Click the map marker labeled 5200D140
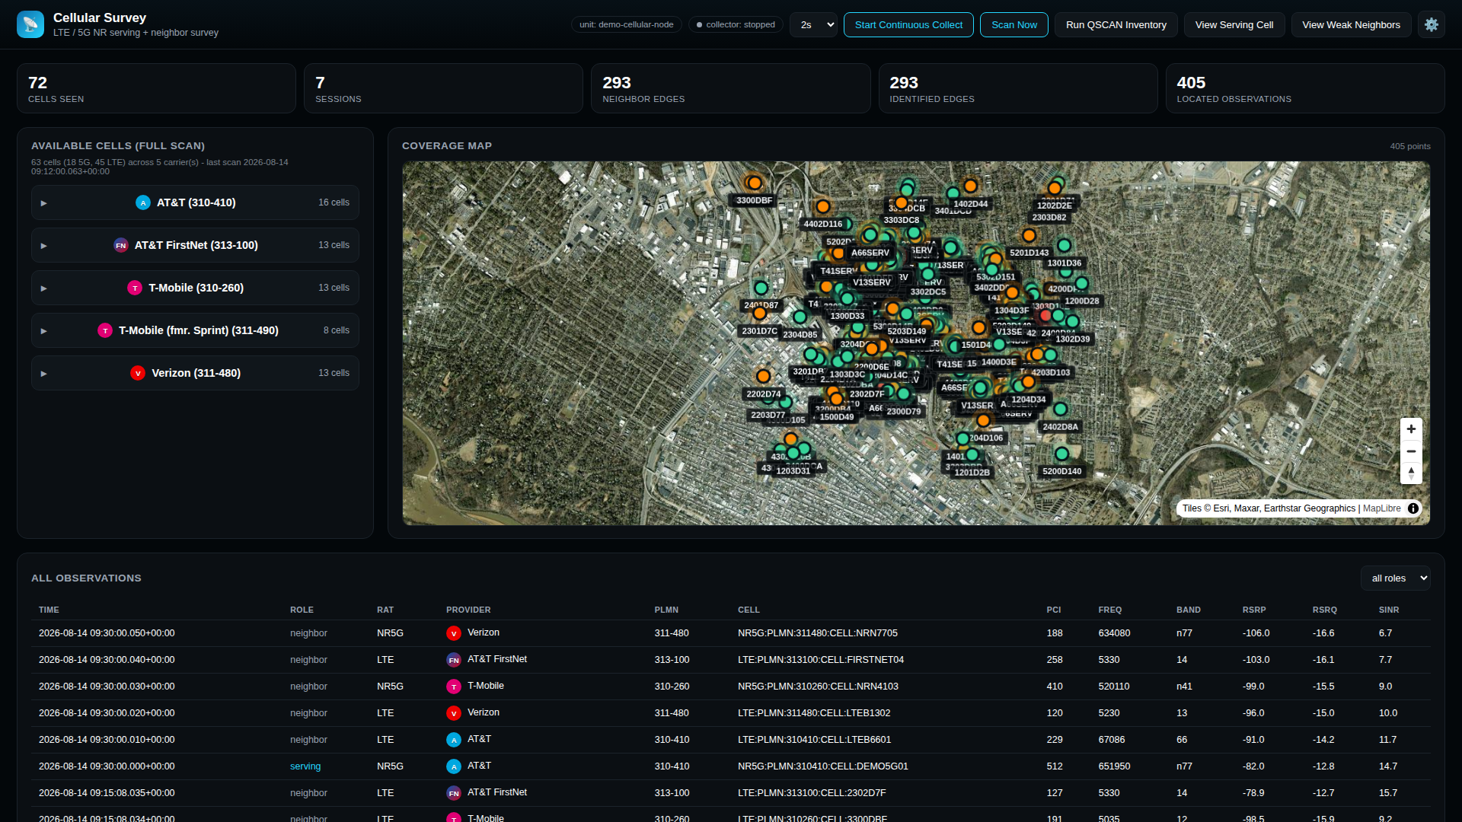 click(1061, 454)
